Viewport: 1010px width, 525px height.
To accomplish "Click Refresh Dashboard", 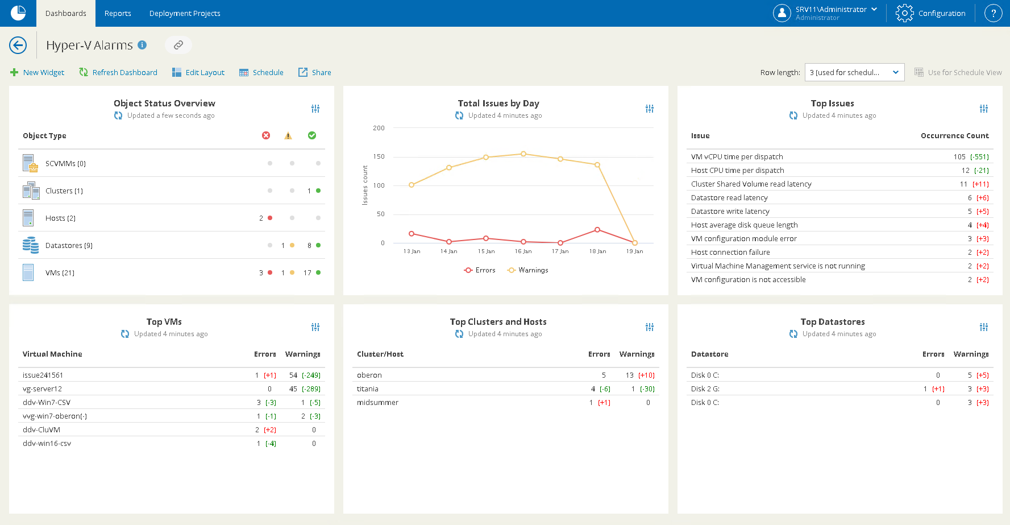I will click(118, 72).
